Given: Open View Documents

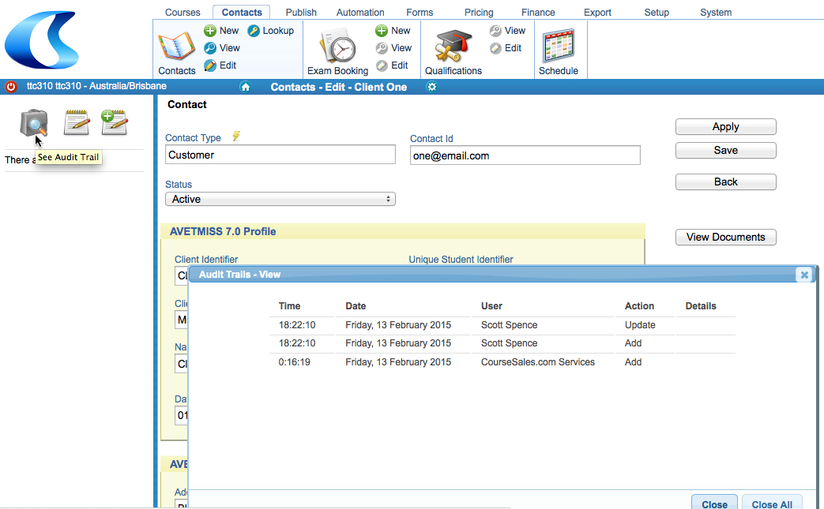Looking at the screenshot, I should [x=726, y=238].
